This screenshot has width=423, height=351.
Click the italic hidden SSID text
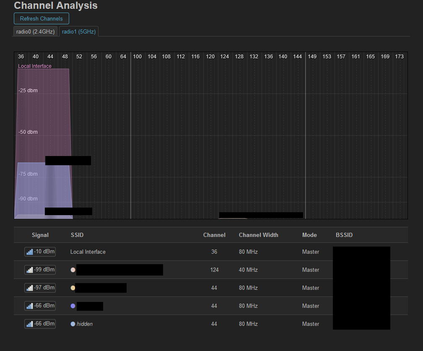click(85, 324)
